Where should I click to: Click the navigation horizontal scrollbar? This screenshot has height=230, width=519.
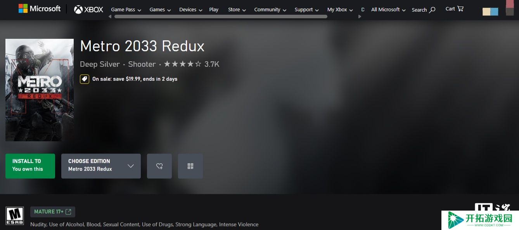[221, 17]
